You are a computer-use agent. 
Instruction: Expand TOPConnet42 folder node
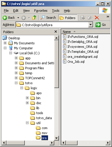(x=16, y=78)
